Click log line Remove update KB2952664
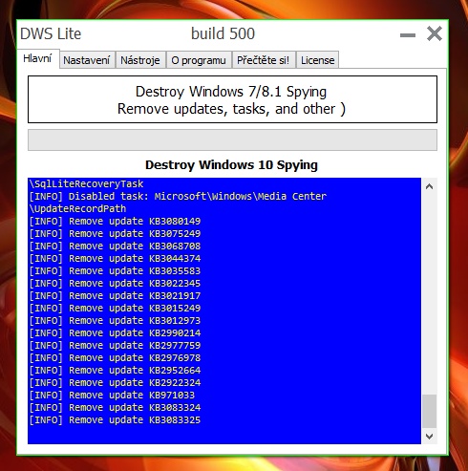The width and height of the screenshot is (468, 471). (x=115, y=371)
